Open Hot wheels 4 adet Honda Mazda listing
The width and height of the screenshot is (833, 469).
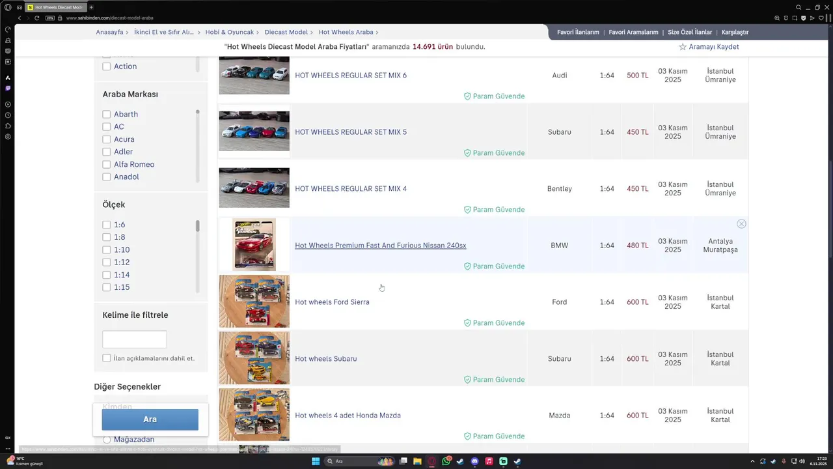pos(348,416)
